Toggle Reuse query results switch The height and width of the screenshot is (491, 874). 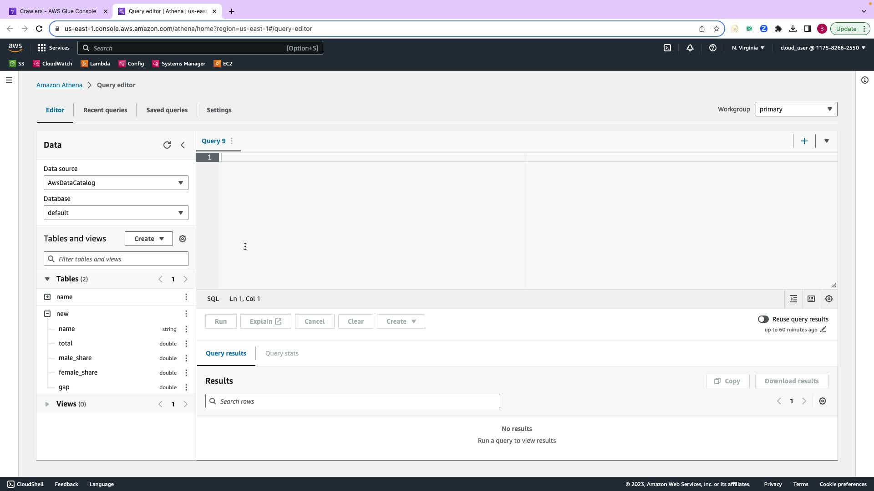[x=763, y=319]
